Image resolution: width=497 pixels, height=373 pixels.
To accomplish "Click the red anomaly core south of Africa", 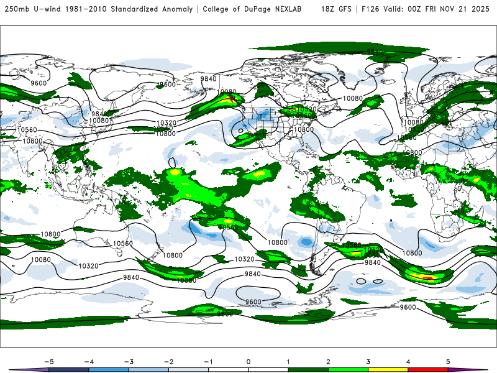I will (428, 278).
